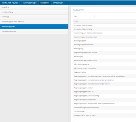
Task: Expand the Transaksjonsoversikt chevron
Action: coord(67,31)
